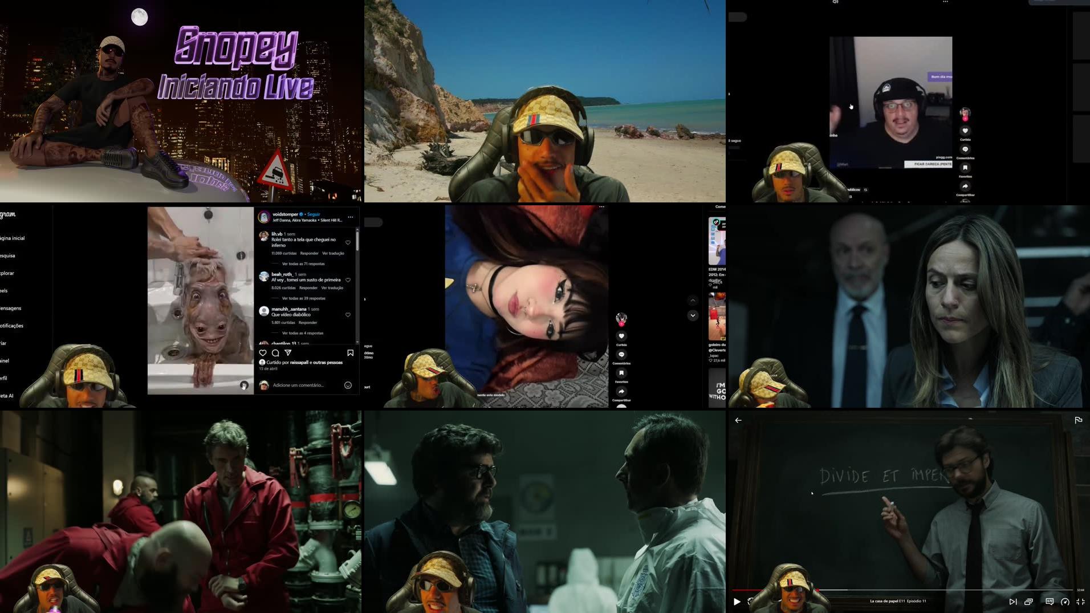Image resolution: width=1090 pixels, height=613 pixels.
Task: Click Responder under beah_roth_'s comment
Action: tap(308, 288)
